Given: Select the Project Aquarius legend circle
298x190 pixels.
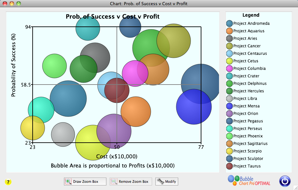Looking at the screenshot, I should coord(229,31).
